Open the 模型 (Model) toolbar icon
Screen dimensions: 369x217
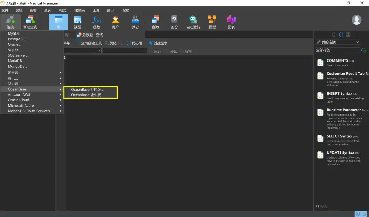tap(212, 19)
